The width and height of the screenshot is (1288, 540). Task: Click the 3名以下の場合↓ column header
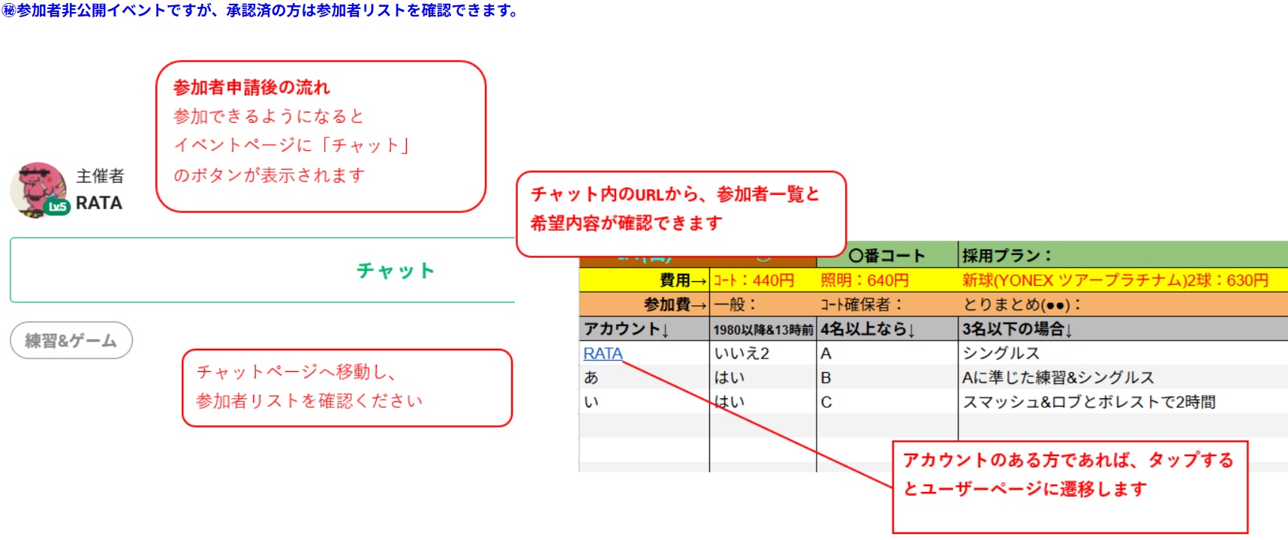(x=1017, y=329)
